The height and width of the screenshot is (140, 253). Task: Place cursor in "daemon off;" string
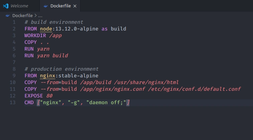(106, 102)
